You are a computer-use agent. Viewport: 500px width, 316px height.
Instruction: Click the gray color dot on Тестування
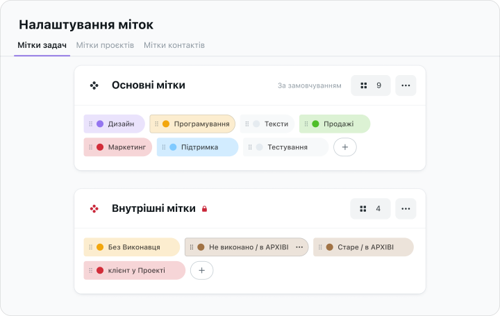tap(260, 147)
